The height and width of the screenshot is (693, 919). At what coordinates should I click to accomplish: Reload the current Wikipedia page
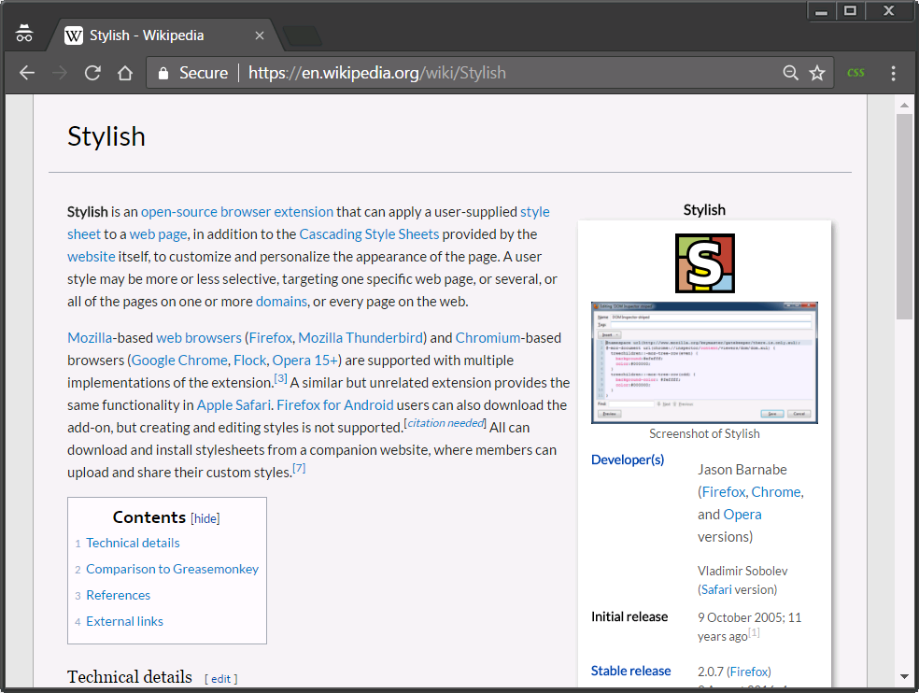(92, 73)
